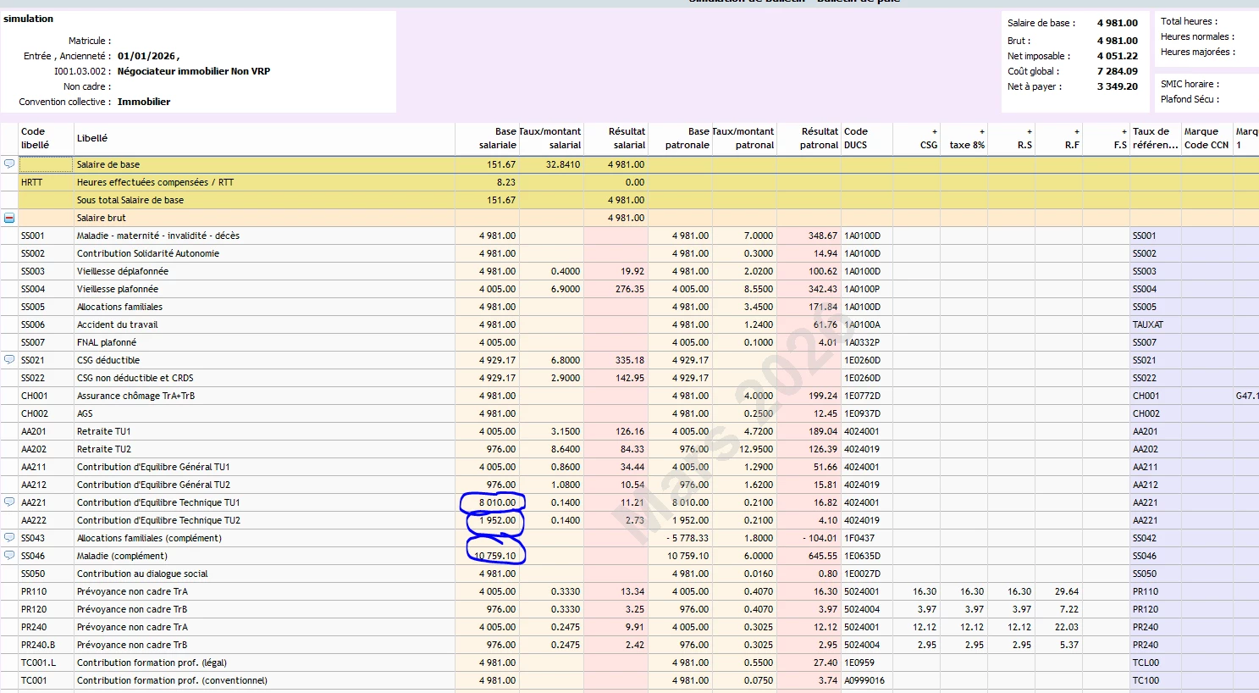Click the Code libellé column header
Screen dimensions: 1259x693
(x=35, y=138)
